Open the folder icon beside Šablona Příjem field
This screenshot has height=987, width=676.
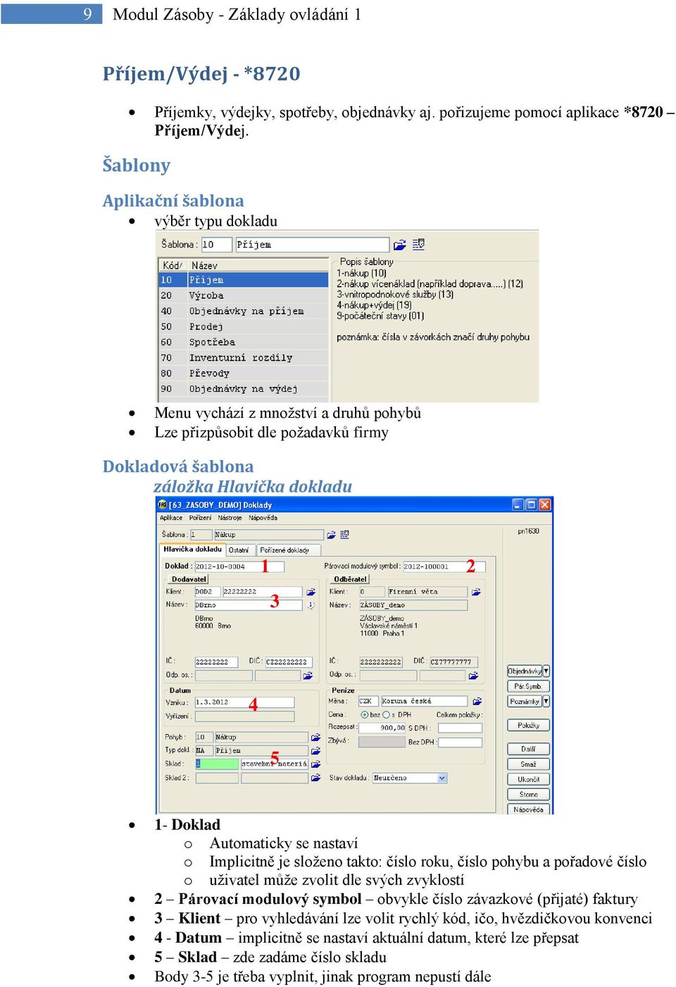tap(399, 244)
